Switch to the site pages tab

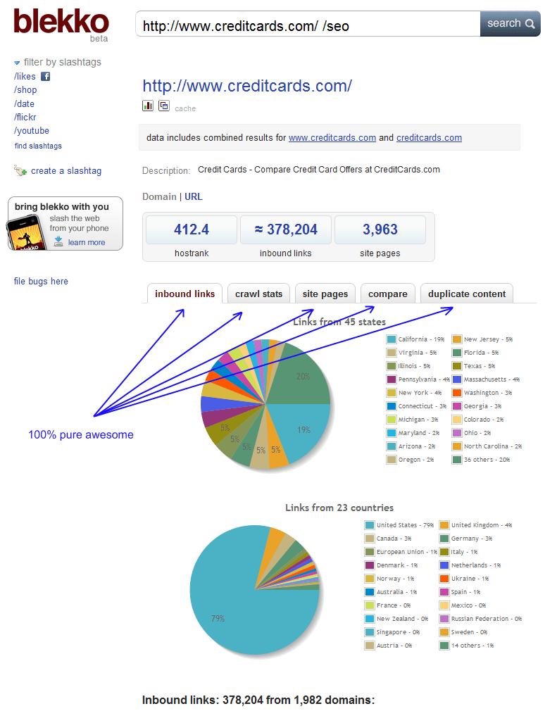325,294
